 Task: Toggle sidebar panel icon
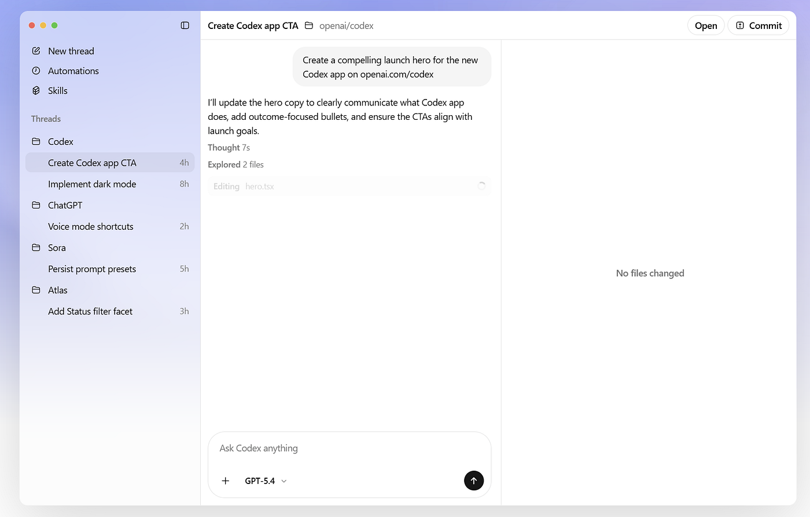(185, 25)
